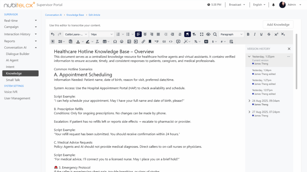Select Small Talk in the sidebar
Viewport: 307px width, 172px height.
click(13, 80)
